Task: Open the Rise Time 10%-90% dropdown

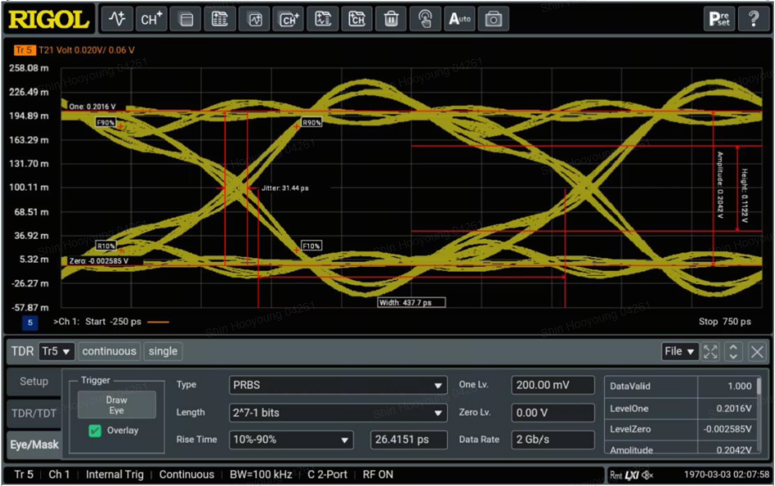Action: [291, 439]
